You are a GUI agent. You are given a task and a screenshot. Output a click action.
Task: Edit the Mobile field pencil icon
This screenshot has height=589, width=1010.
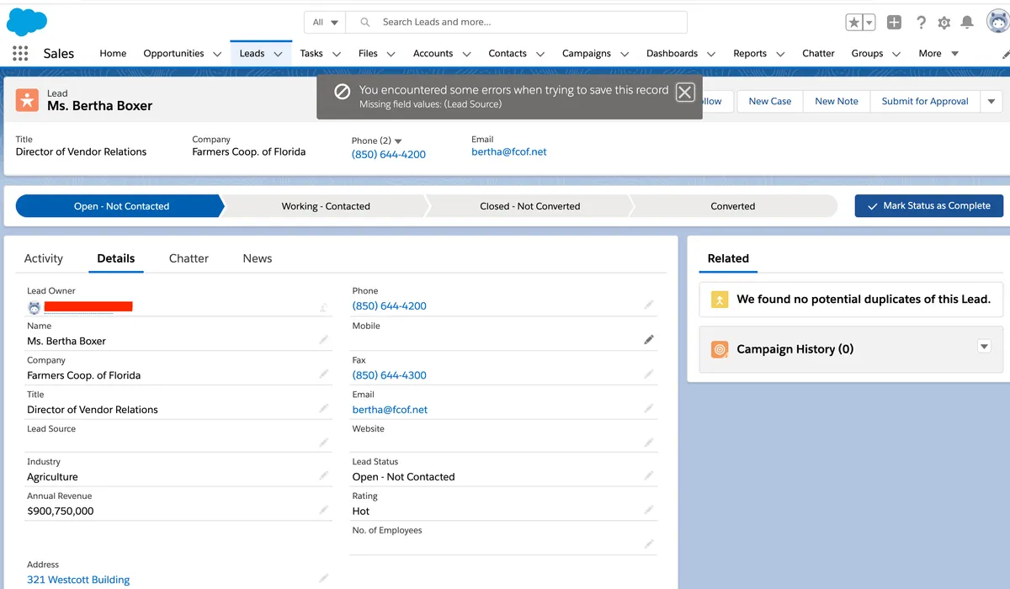coord(649,339)
